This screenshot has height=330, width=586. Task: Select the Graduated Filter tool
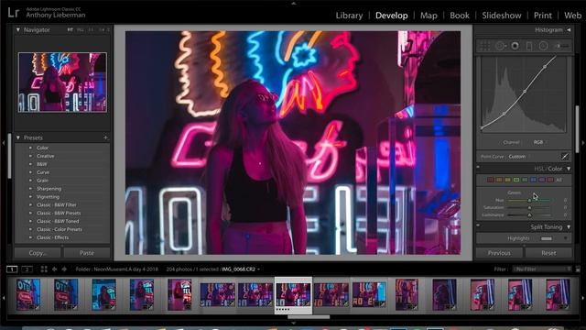(x=529, y=46)
